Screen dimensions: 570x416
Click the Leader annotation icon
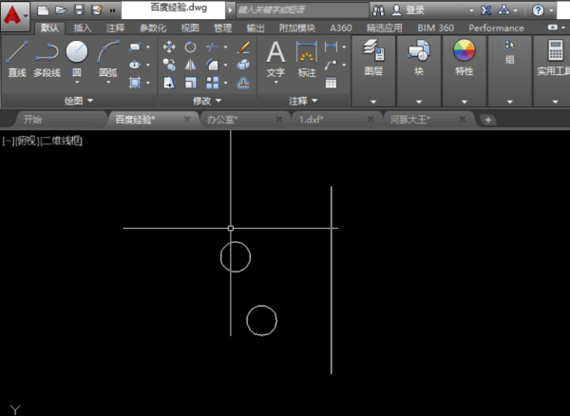tap(331, 65)
